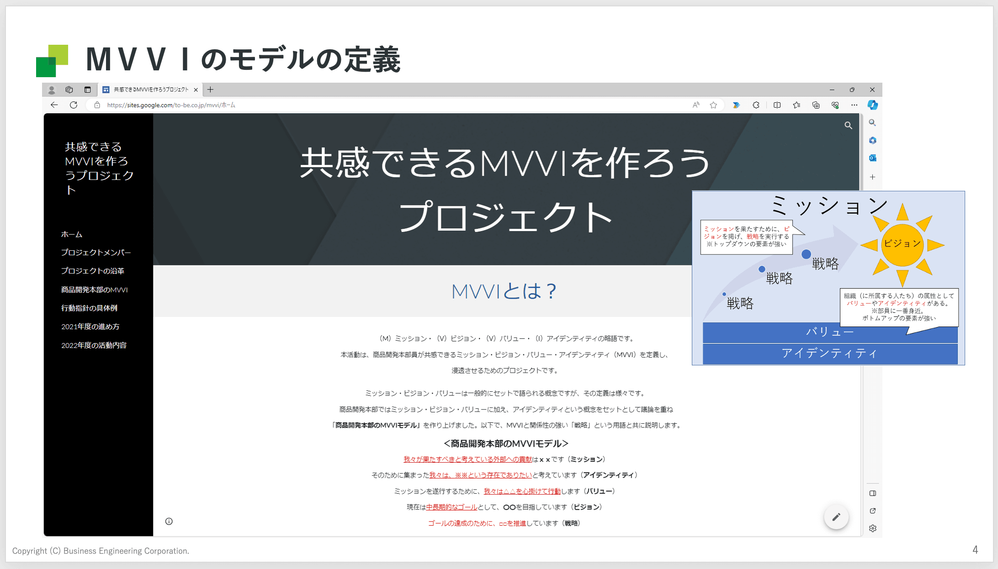
Task: Click the page refresh icon
Action: click(x=74, y=105)
